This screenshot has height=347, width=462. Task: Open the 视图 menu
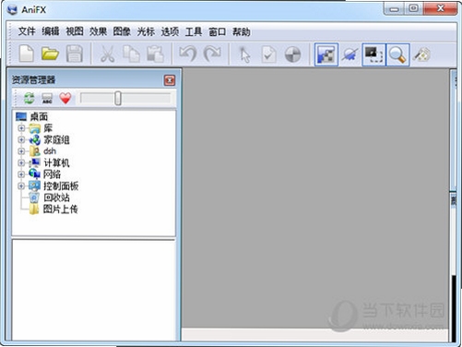pyautogui.click(x=75, y=31)
